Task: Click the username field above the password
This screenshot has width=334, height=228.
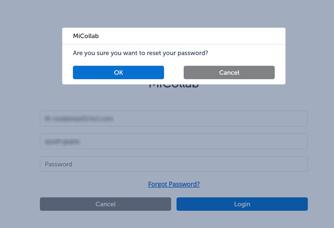Action: [174, 141]
